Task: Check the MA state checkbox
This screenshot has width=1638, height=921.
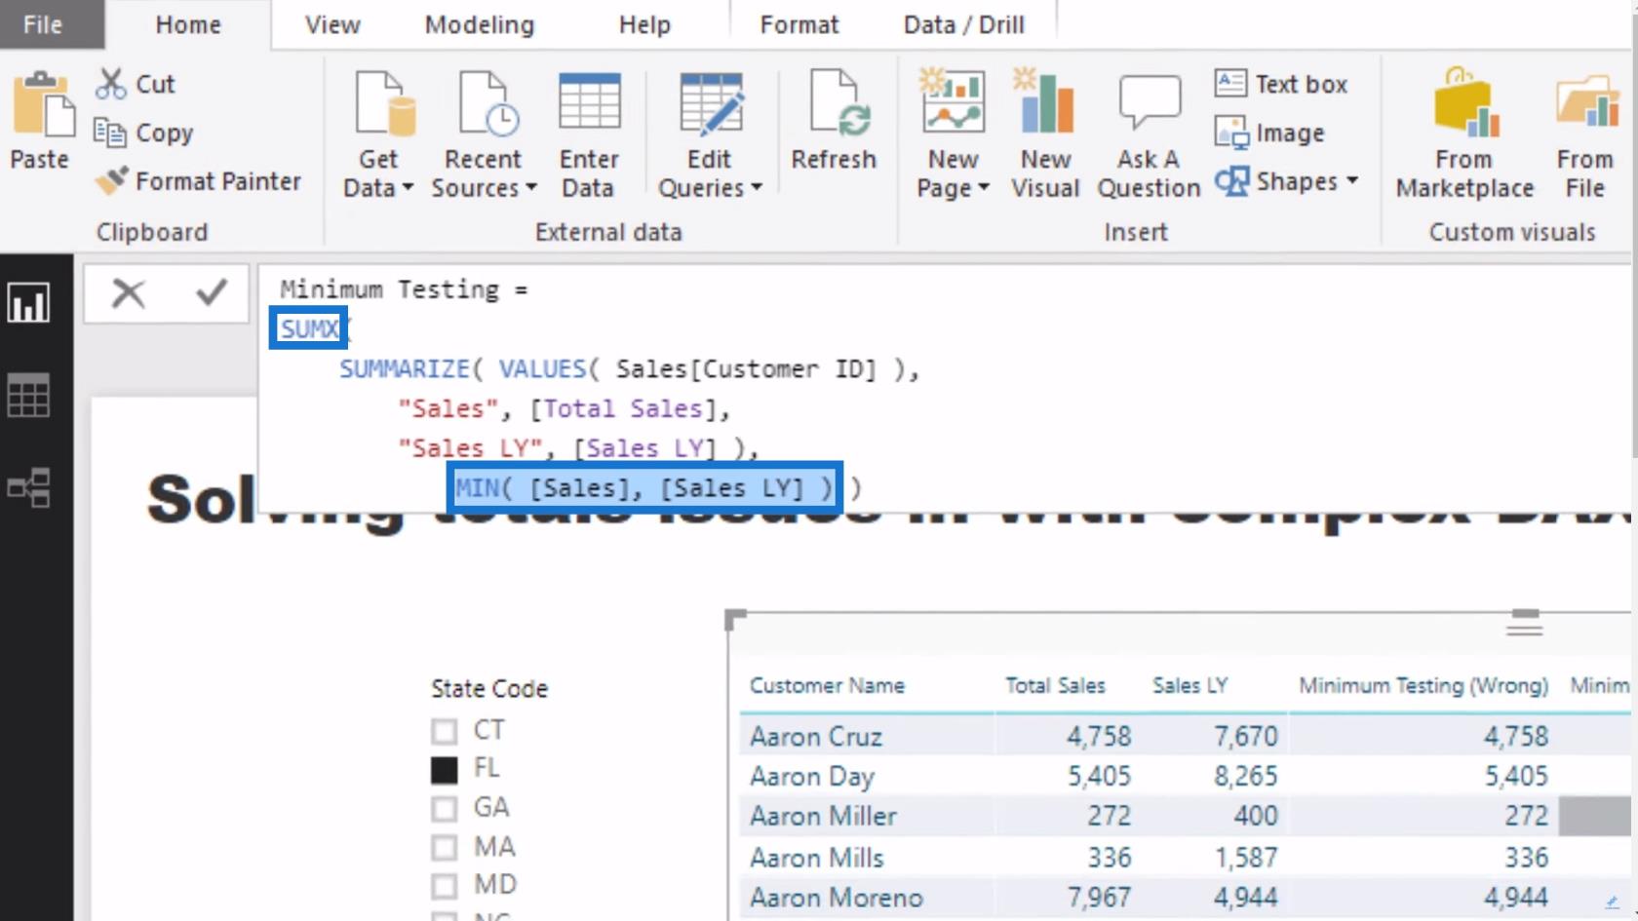Action: [445, 847]
